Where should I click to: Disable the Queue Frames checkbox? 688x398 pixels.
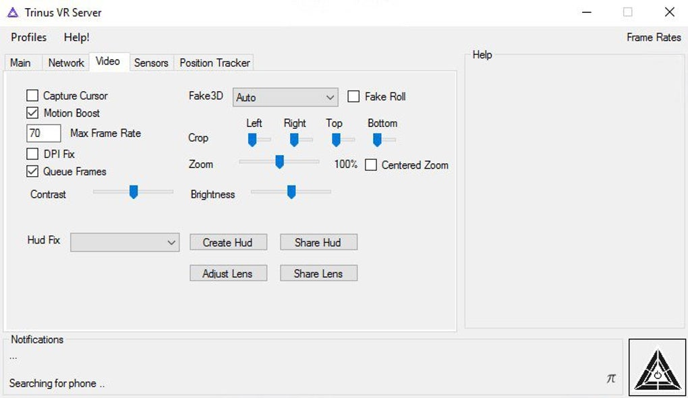pyautogui.click(x=32, y=171)
